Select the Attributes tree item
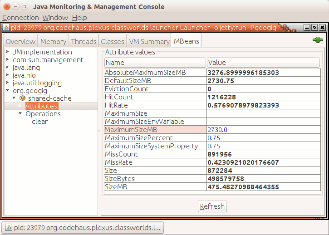Viewport: 329px width, 235px height. pyautogui.click(x=41, y=106)
